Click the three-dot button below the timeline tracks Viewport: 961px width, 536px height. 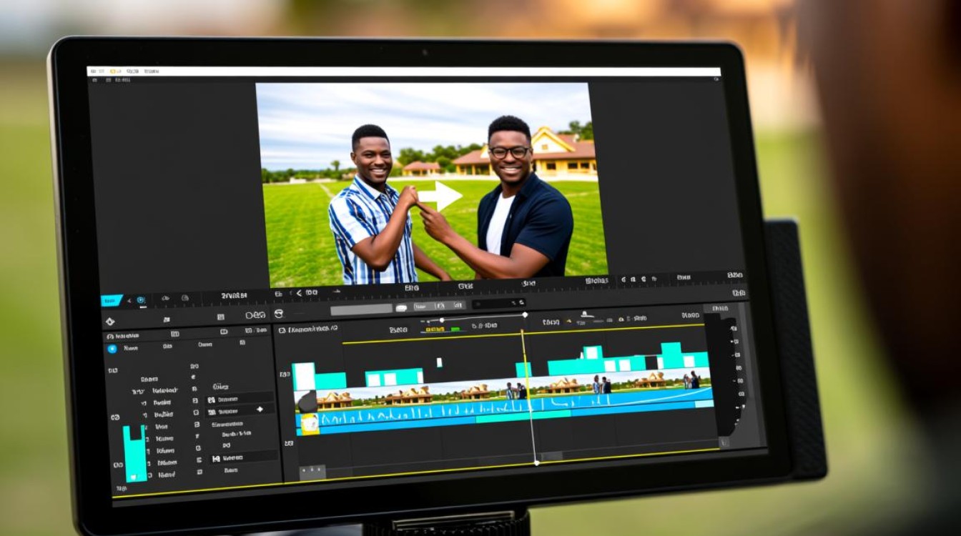pos(312,470)
